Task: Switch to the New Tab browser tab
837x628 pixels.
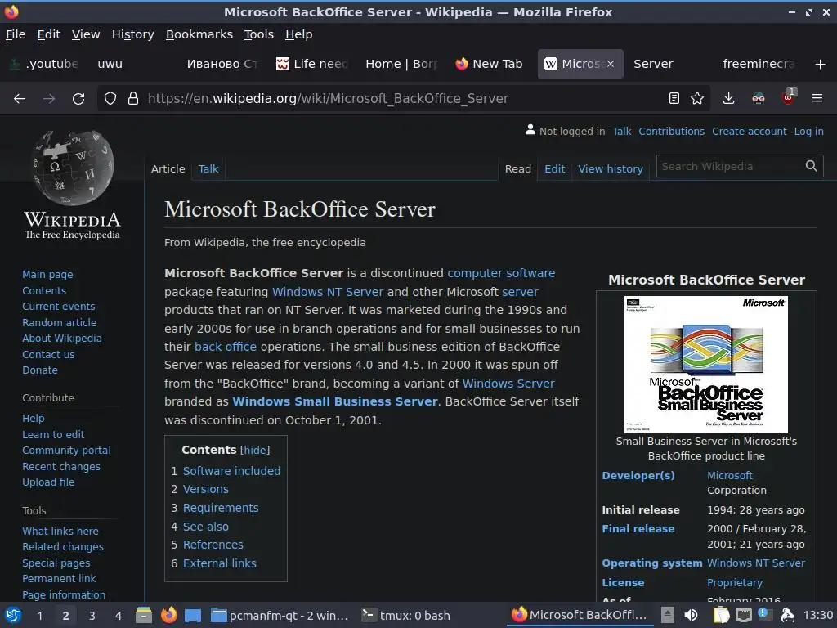Action: 490,64
